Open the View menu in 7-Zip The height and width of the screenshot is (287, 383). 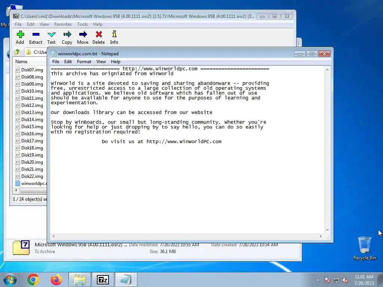44,24
